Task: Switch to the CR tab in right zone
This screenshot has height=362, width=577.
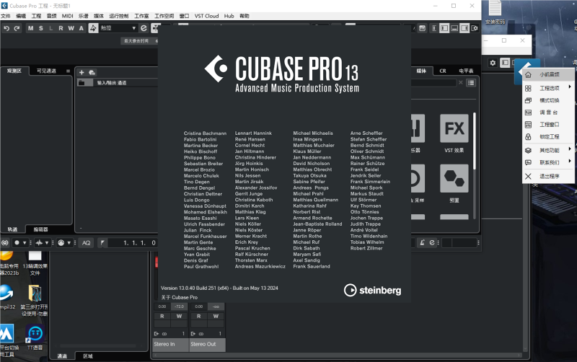Action: click(x=443, y=71)
